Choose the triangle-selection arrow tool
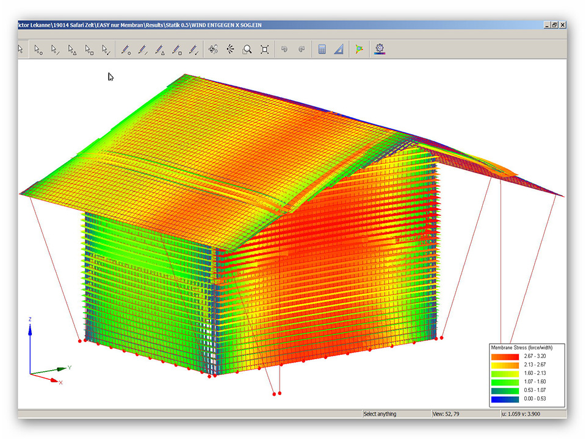Viewport: 586px width, 439px height. coord(72,49)
